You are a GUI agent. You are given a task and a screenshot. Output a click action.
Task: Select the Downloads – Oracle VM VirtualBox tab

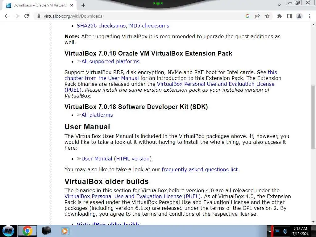(39, 5)
